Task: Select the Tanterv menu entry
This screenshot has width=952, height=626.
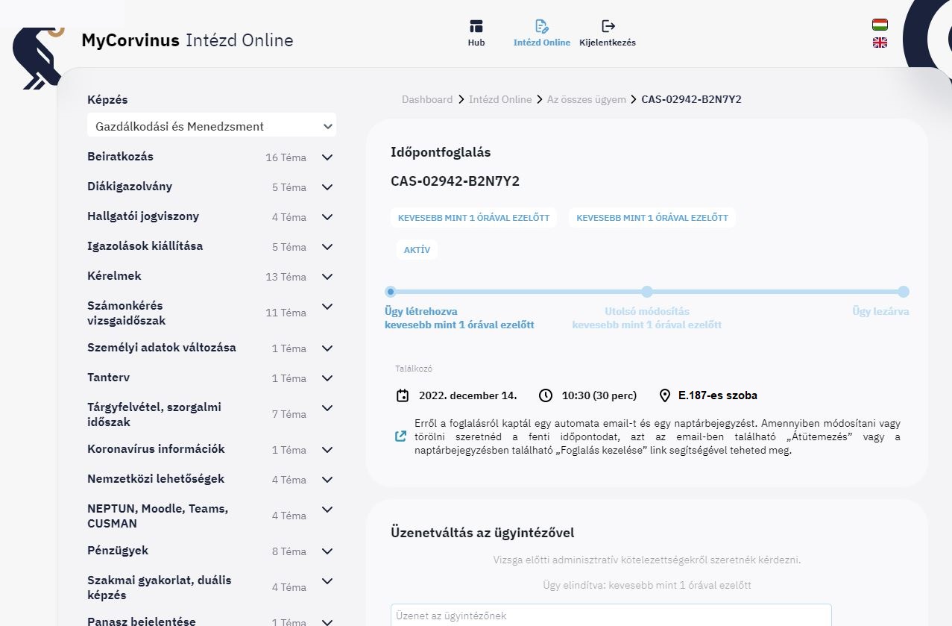Action: point(108,378)
